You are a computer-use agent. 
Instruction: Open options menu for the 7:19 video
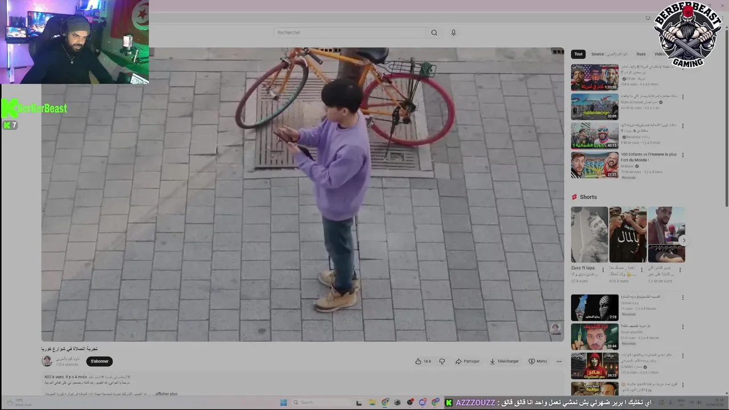coord(683,298)
